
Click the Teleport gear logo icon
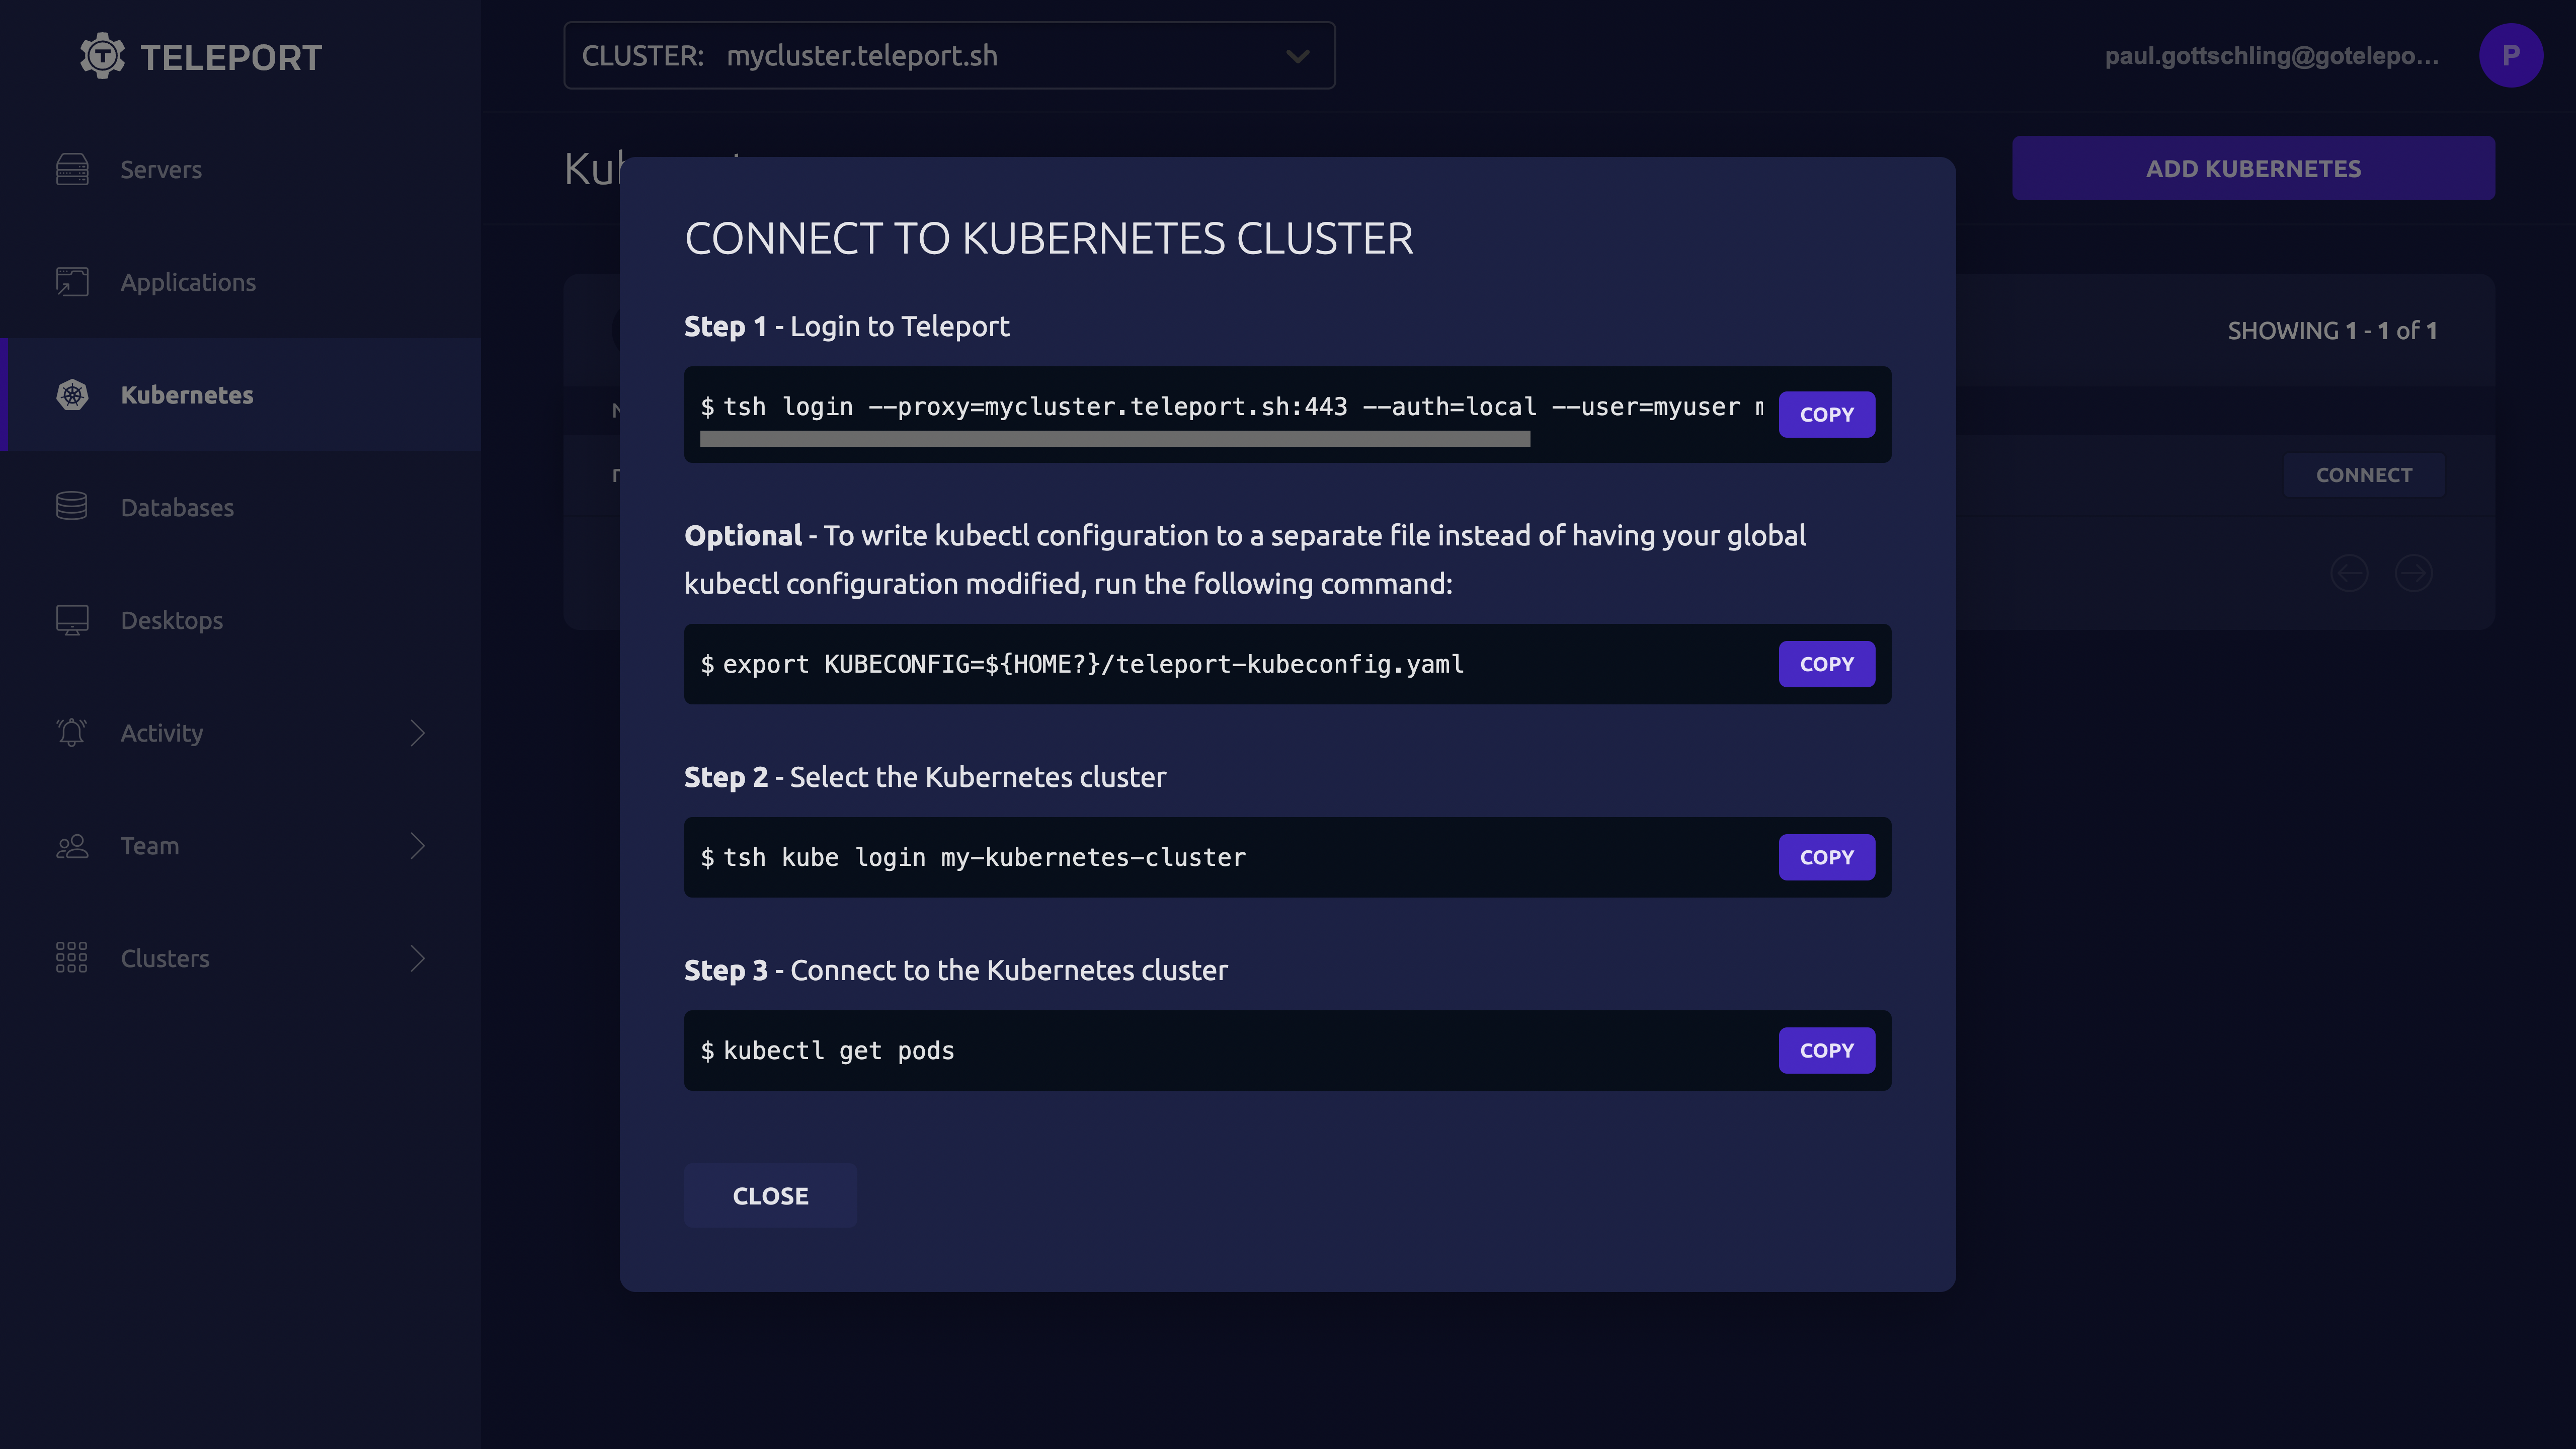pyautogui.click(x=102, y=56)
